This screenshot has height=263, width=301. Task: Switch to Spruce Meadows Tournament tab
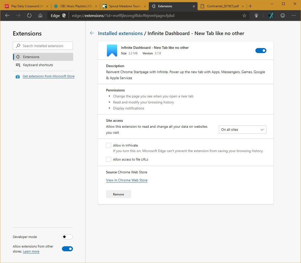tap(124, 6)
